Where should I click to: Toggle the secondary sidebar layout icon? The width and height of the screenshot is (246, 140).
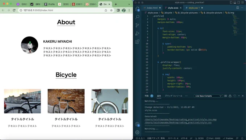coord(239,3)
